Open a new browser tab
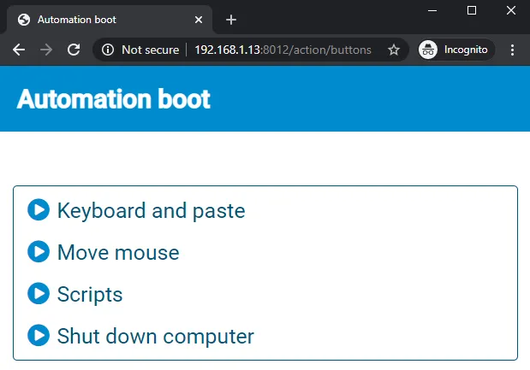Viewport: 530px width, 370px height. 231,20
